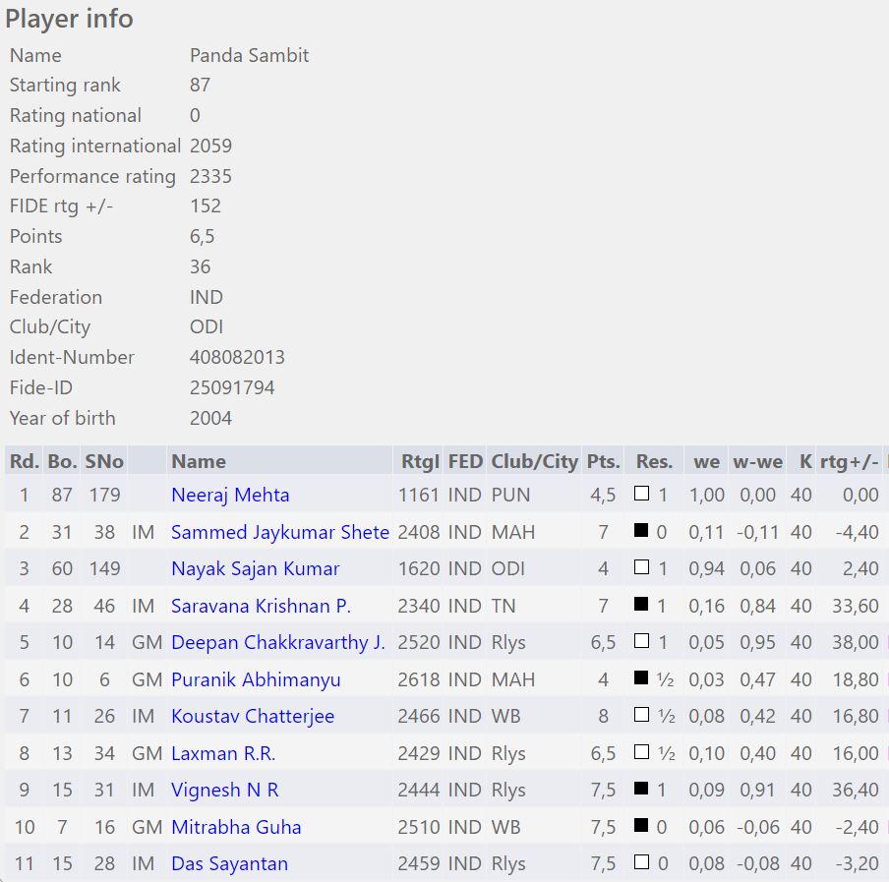Image resolution: width=889 pixels, height=882 pixels.
Task: Click black piece square in round 6 result
Action: (x=641, y=678)
